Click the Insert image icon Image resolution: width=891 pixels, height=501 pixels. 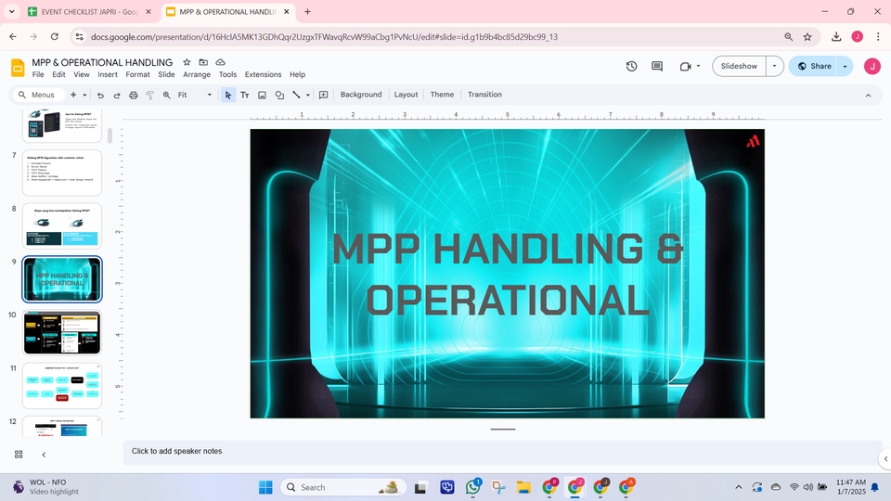(x=262, y=95)
